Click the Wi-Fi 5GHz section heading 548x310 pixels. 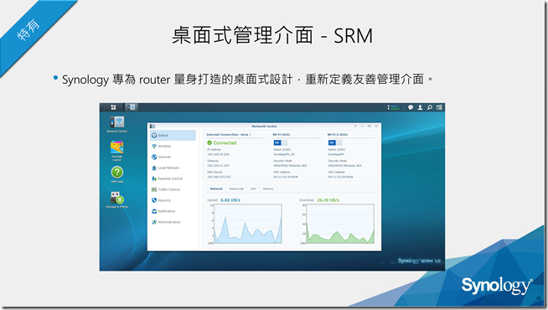(282, 135)
